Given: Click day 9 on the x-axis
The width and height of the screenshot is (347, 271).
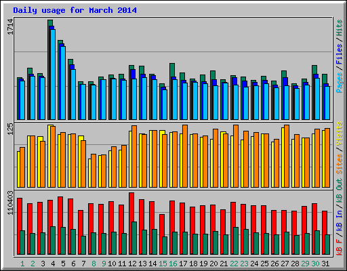Looking at the screenshot, I should (x=104, y=264).
